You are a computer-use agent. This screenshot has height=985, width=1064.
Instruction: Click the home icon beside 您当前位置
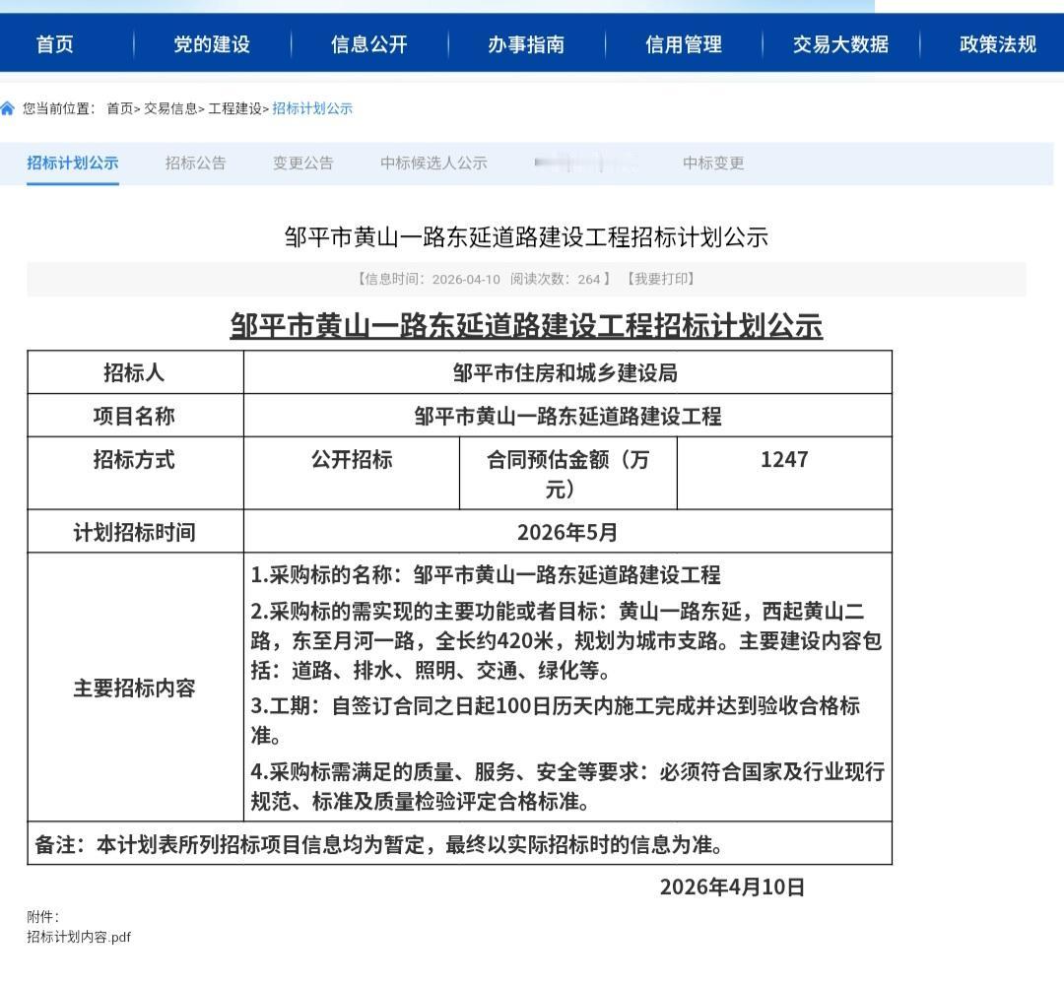tap(8, 108)
